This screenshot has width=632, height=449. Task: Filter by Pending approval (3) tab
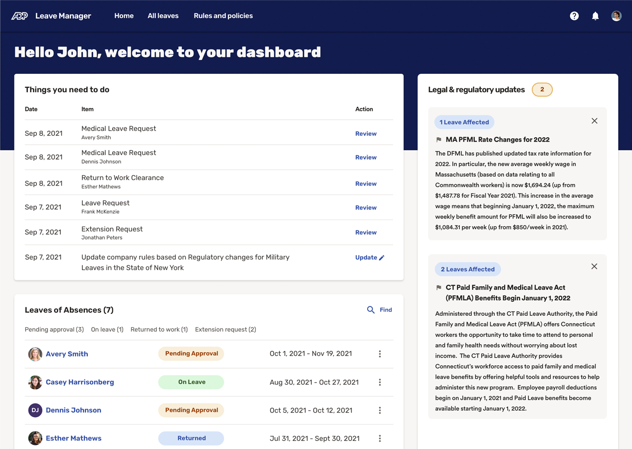(x=54, y=329)
